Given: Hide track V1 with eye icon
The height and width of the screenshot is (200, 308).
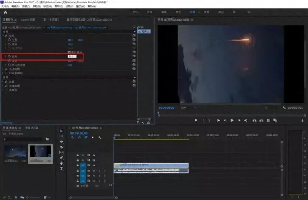Looking at the screenshot, I should [x=94, y=165].
